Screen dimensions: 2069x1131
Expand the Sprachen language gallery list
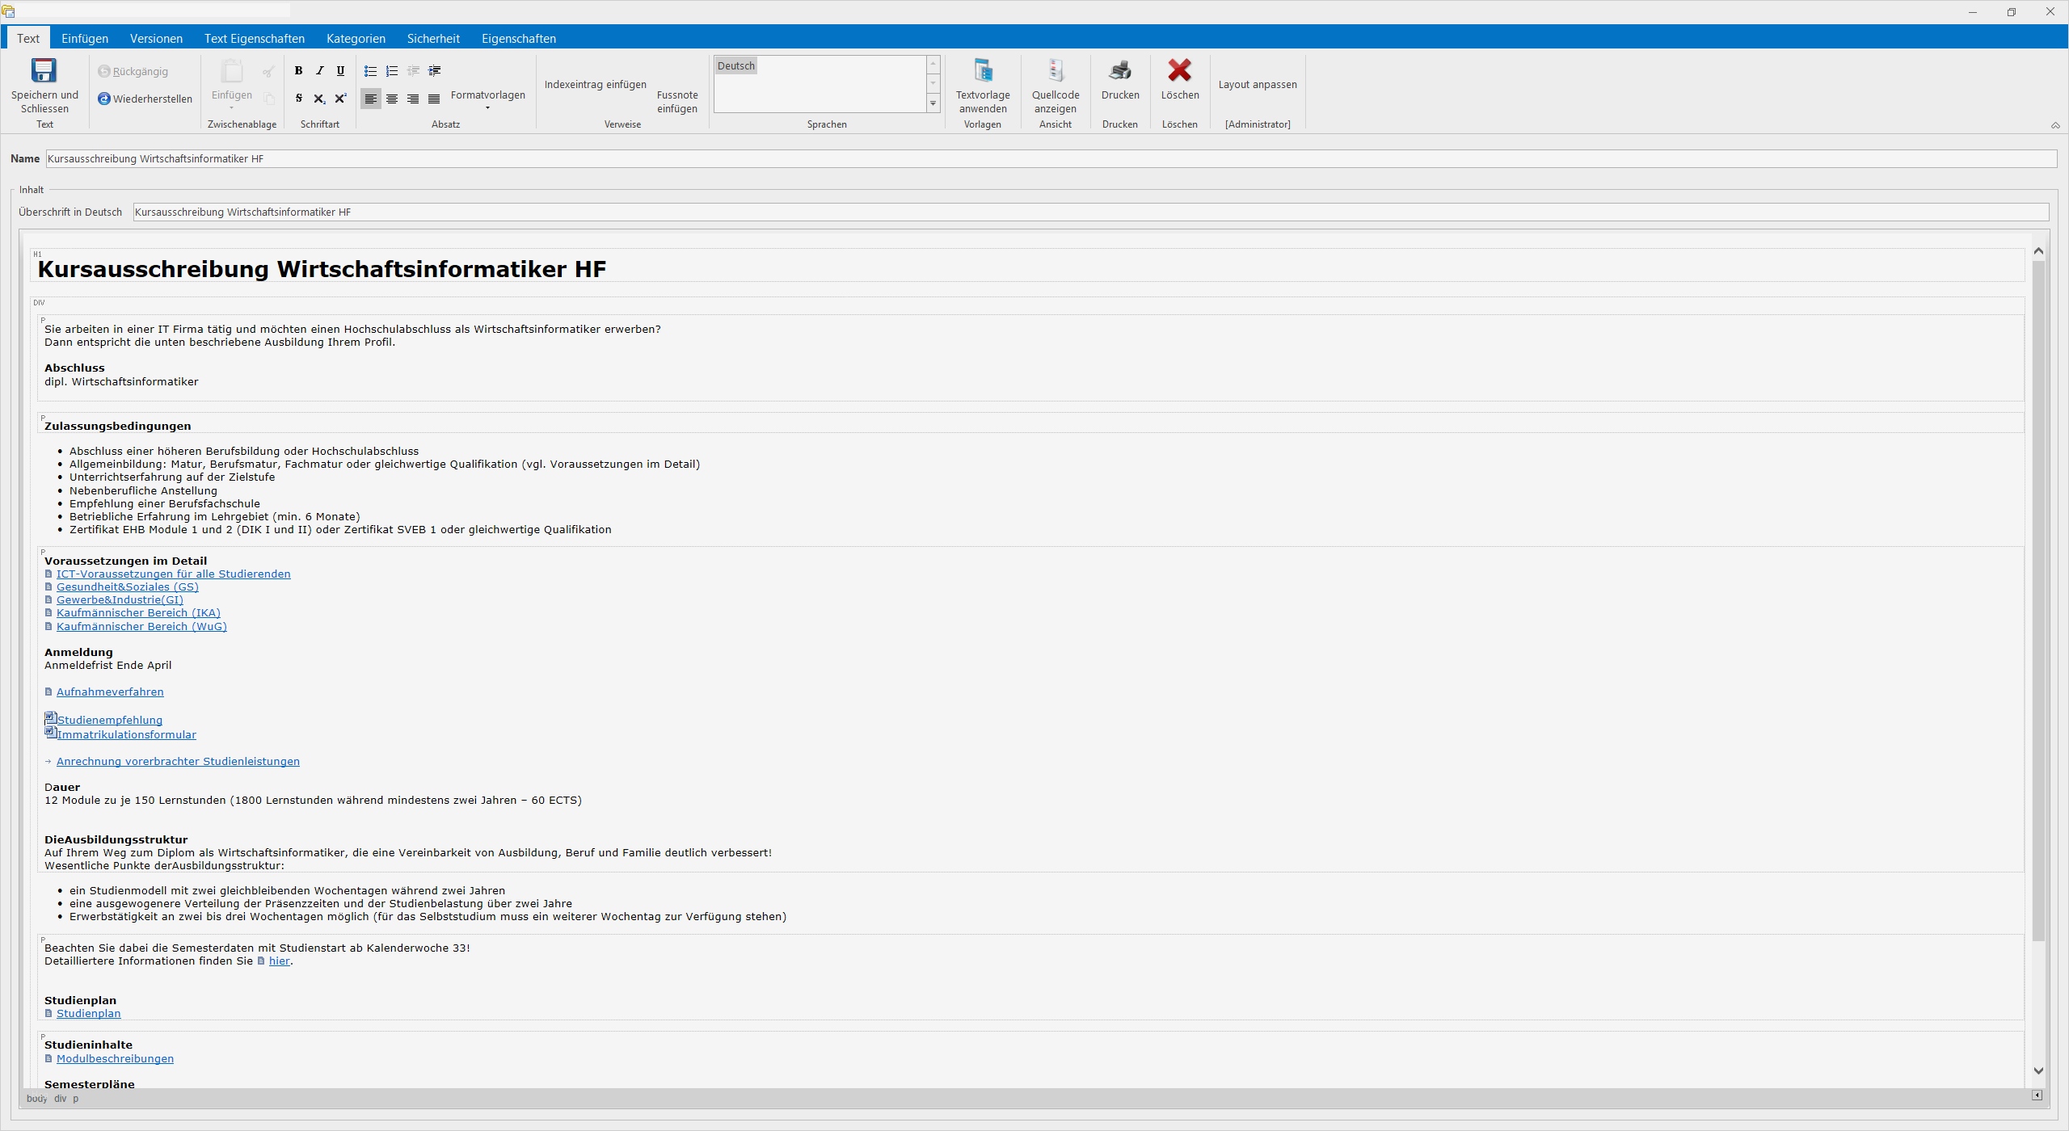click(x=933, y=103)
